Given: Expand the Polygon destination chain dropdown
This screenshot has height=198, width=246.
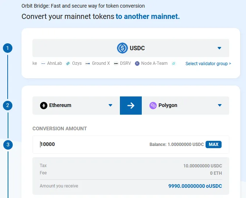Looking at the screenshot, I should tap(220, 105).
